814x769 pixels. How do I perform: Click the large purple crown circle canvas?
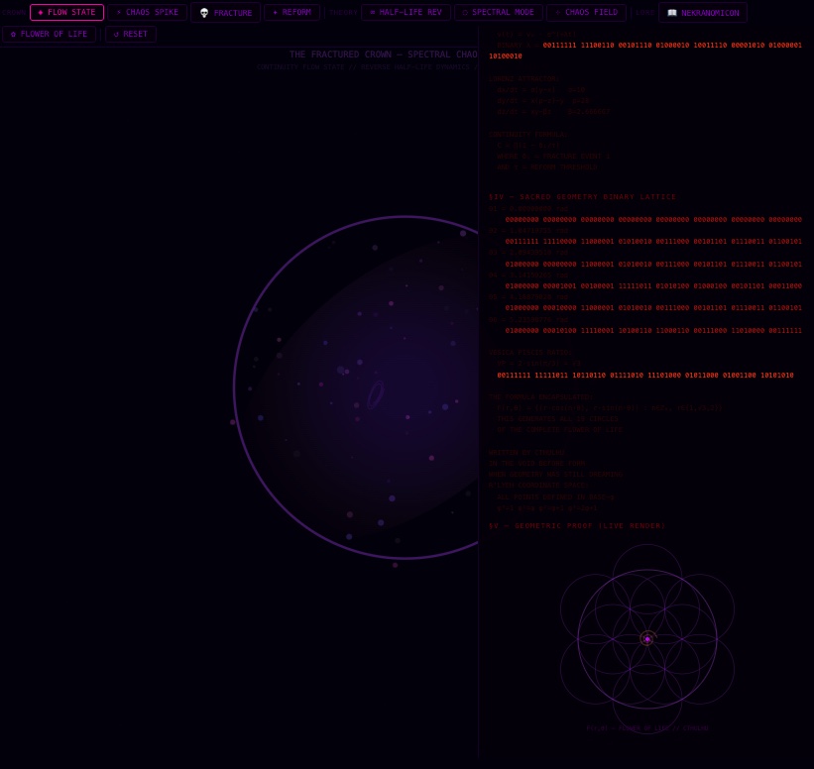click(x=356, y=387)
